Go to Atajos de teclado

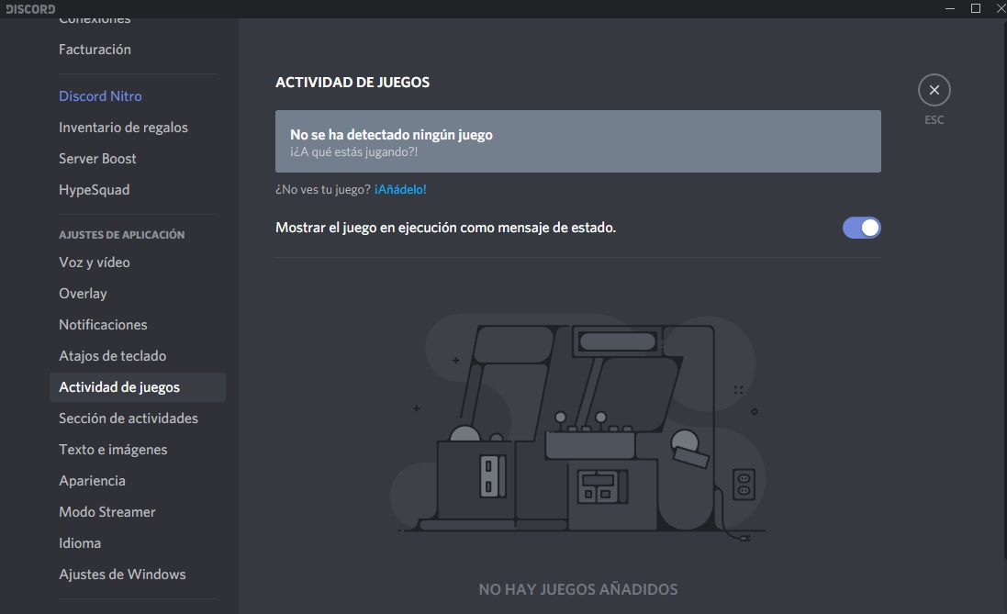112,356
